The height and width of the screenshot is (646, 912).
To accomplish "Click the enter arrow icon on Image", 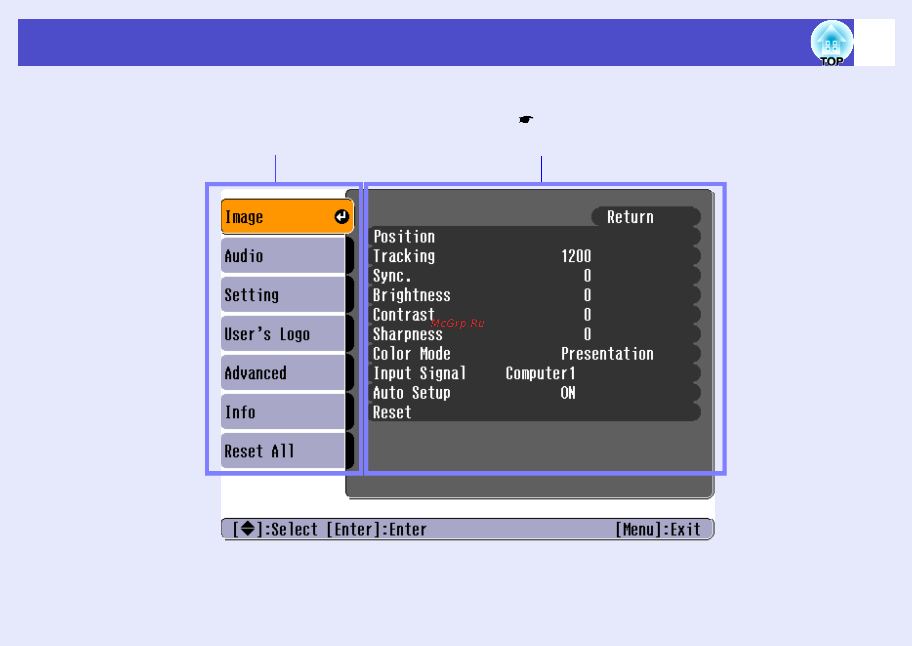I will (341, 217).
